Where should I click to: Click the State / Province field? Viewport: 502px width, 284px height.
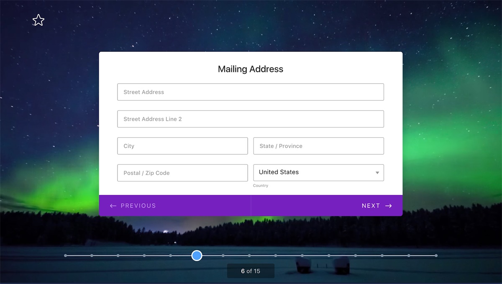[318, 146]
